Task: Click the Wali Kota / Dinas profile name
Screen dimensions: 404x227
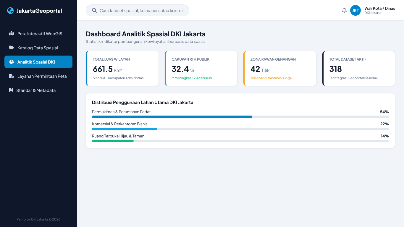Action: 380,8
